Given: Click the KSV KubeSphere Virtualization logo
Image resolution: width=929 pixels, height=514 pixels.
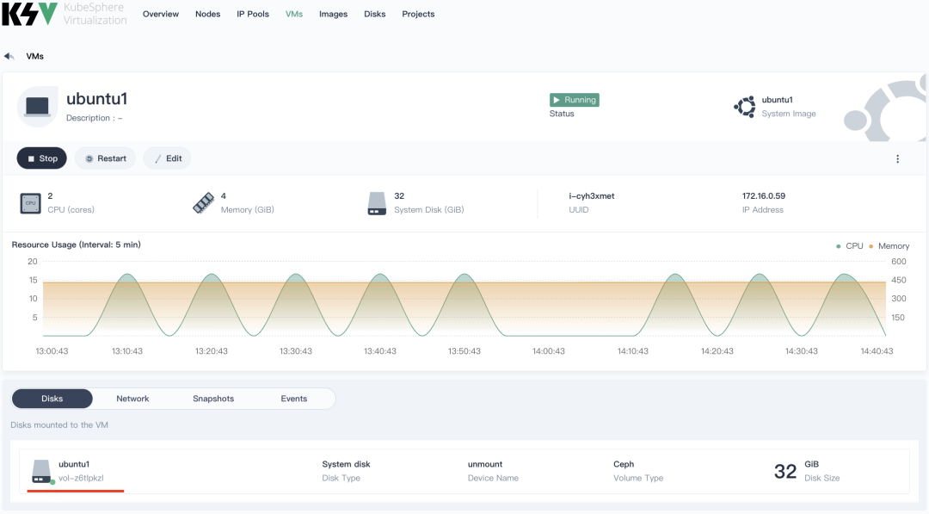Looking at the screenshot, I should [x=64, y=14].
